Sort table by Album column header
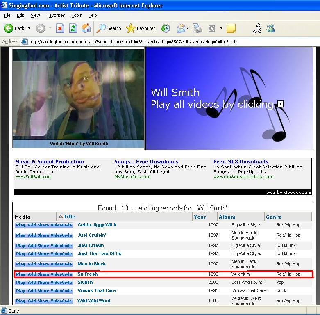 pyautogui.click(x=227, y=217)
